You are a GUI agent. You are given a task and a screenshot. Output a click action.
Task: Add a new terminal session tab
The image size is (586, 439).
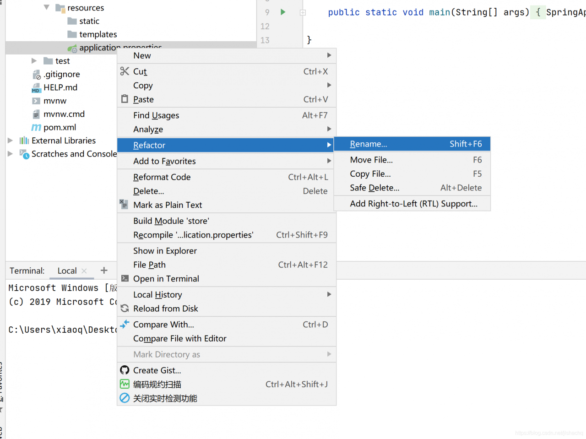click(x=104, y=271)
